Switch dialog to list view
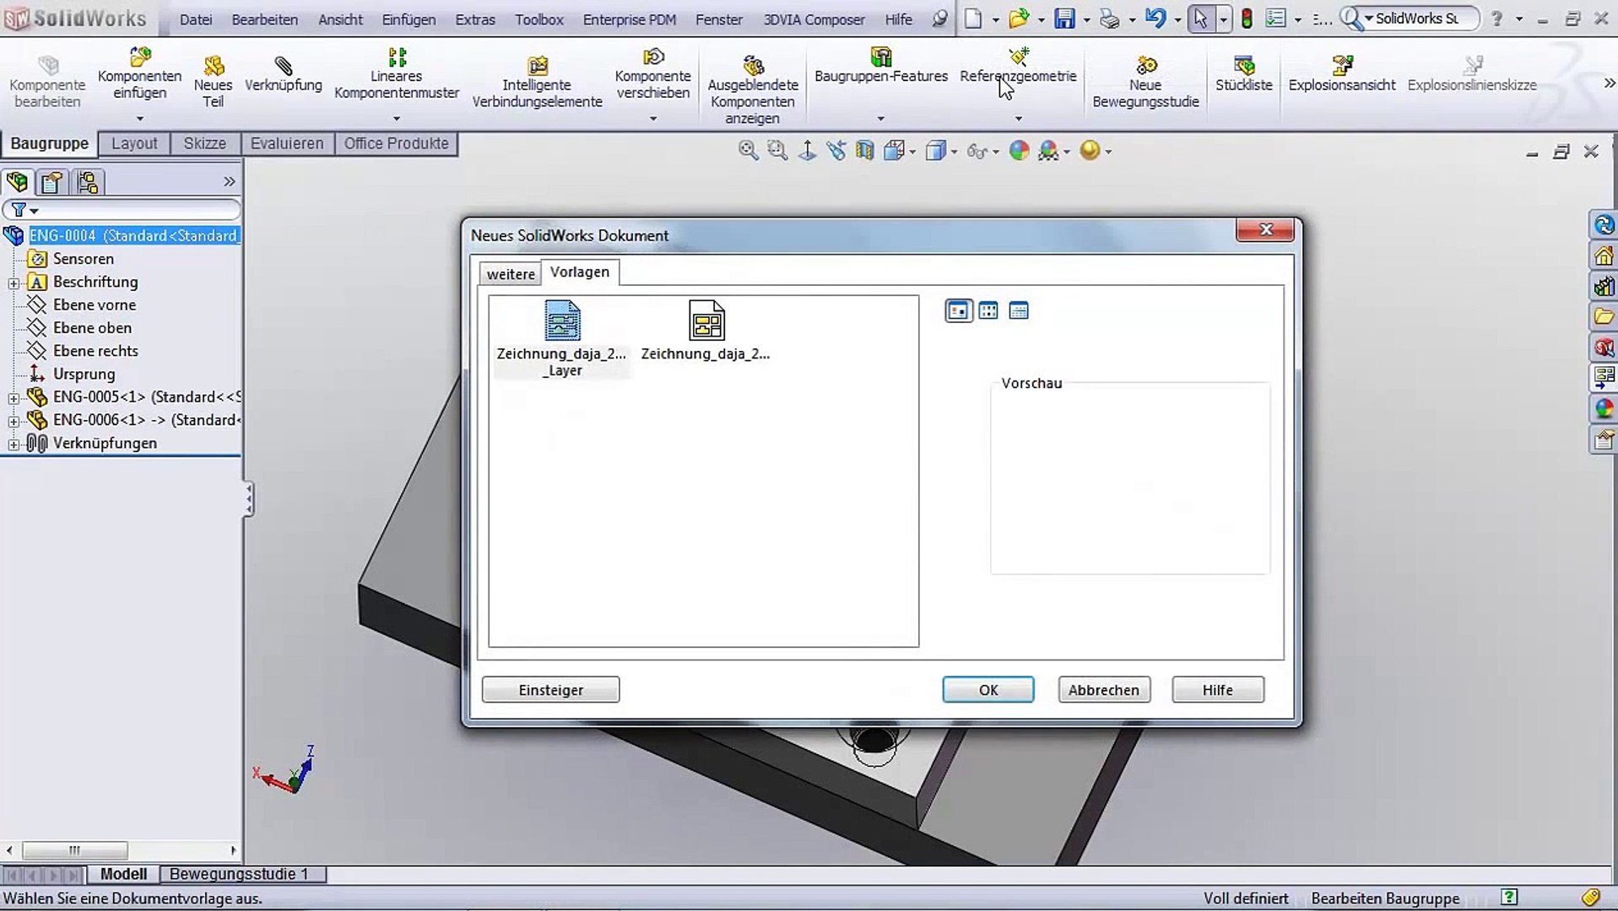This screenshot has height=911, width=1618. (988, 311)
